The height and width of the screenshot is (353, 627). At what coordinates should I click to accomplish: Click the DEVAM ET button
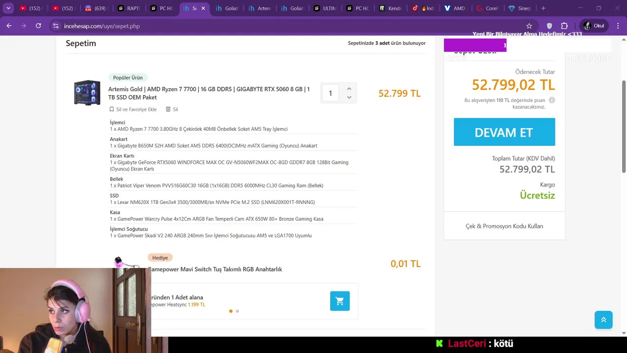click(504, 132)
